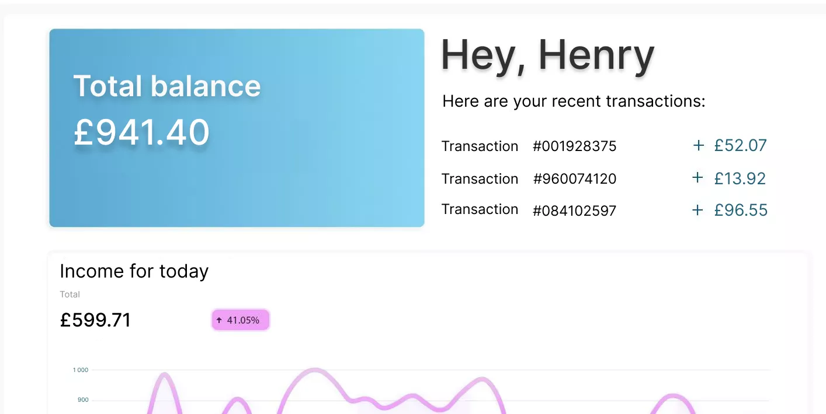Select "Here are your recent transactions" text
This screenshot has width=826, height=414.
pyautogui.click(x=574, y=101)
